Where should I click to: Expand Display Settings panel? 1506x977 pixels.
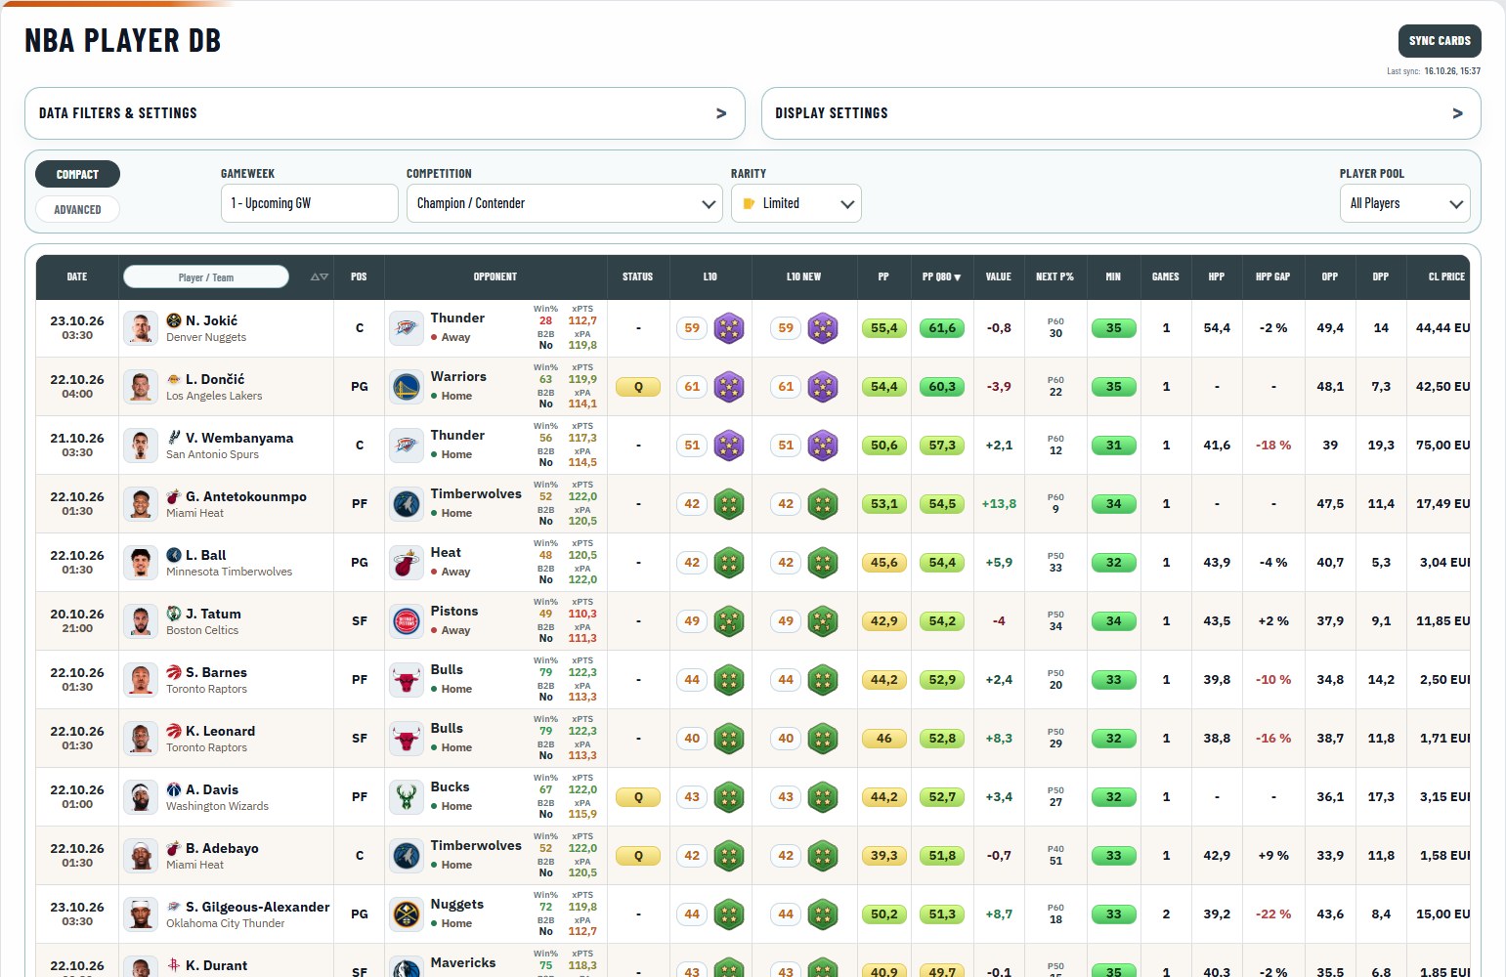(x=1121, y=113)
